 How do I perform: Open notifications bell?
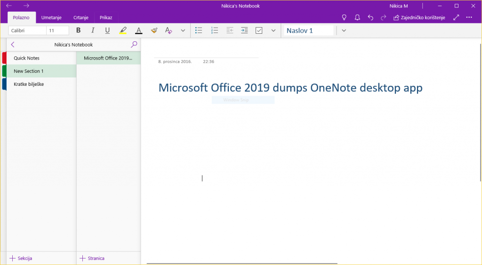click(x=357, y=17)
